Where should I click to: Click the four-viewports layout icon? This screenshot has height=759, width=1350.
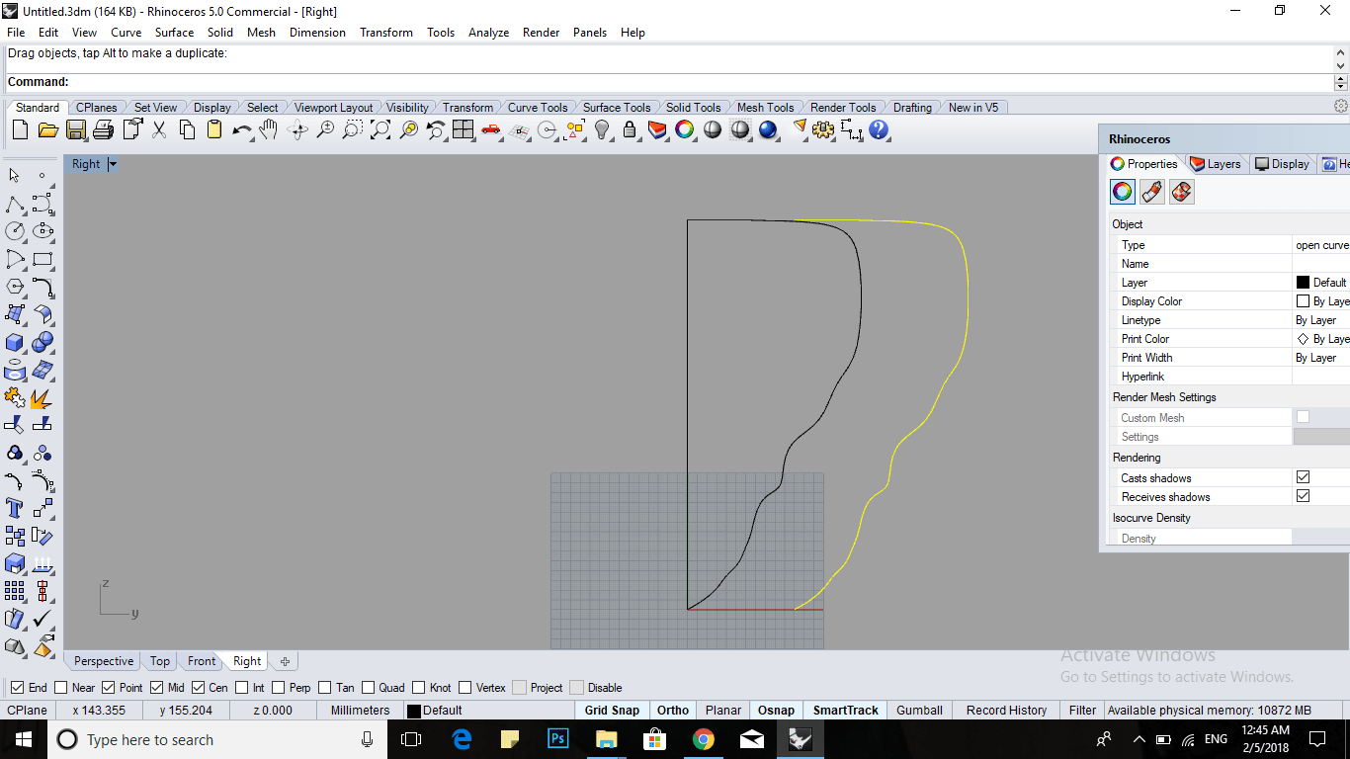point(463,129)
